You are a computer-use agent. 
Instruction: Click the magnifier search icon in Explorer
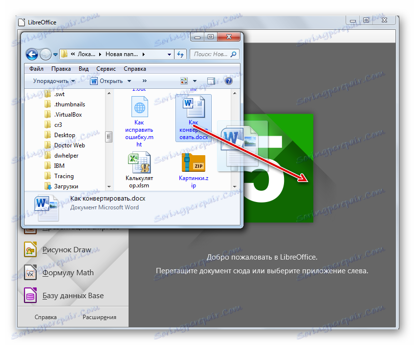[x=233, y=54]
